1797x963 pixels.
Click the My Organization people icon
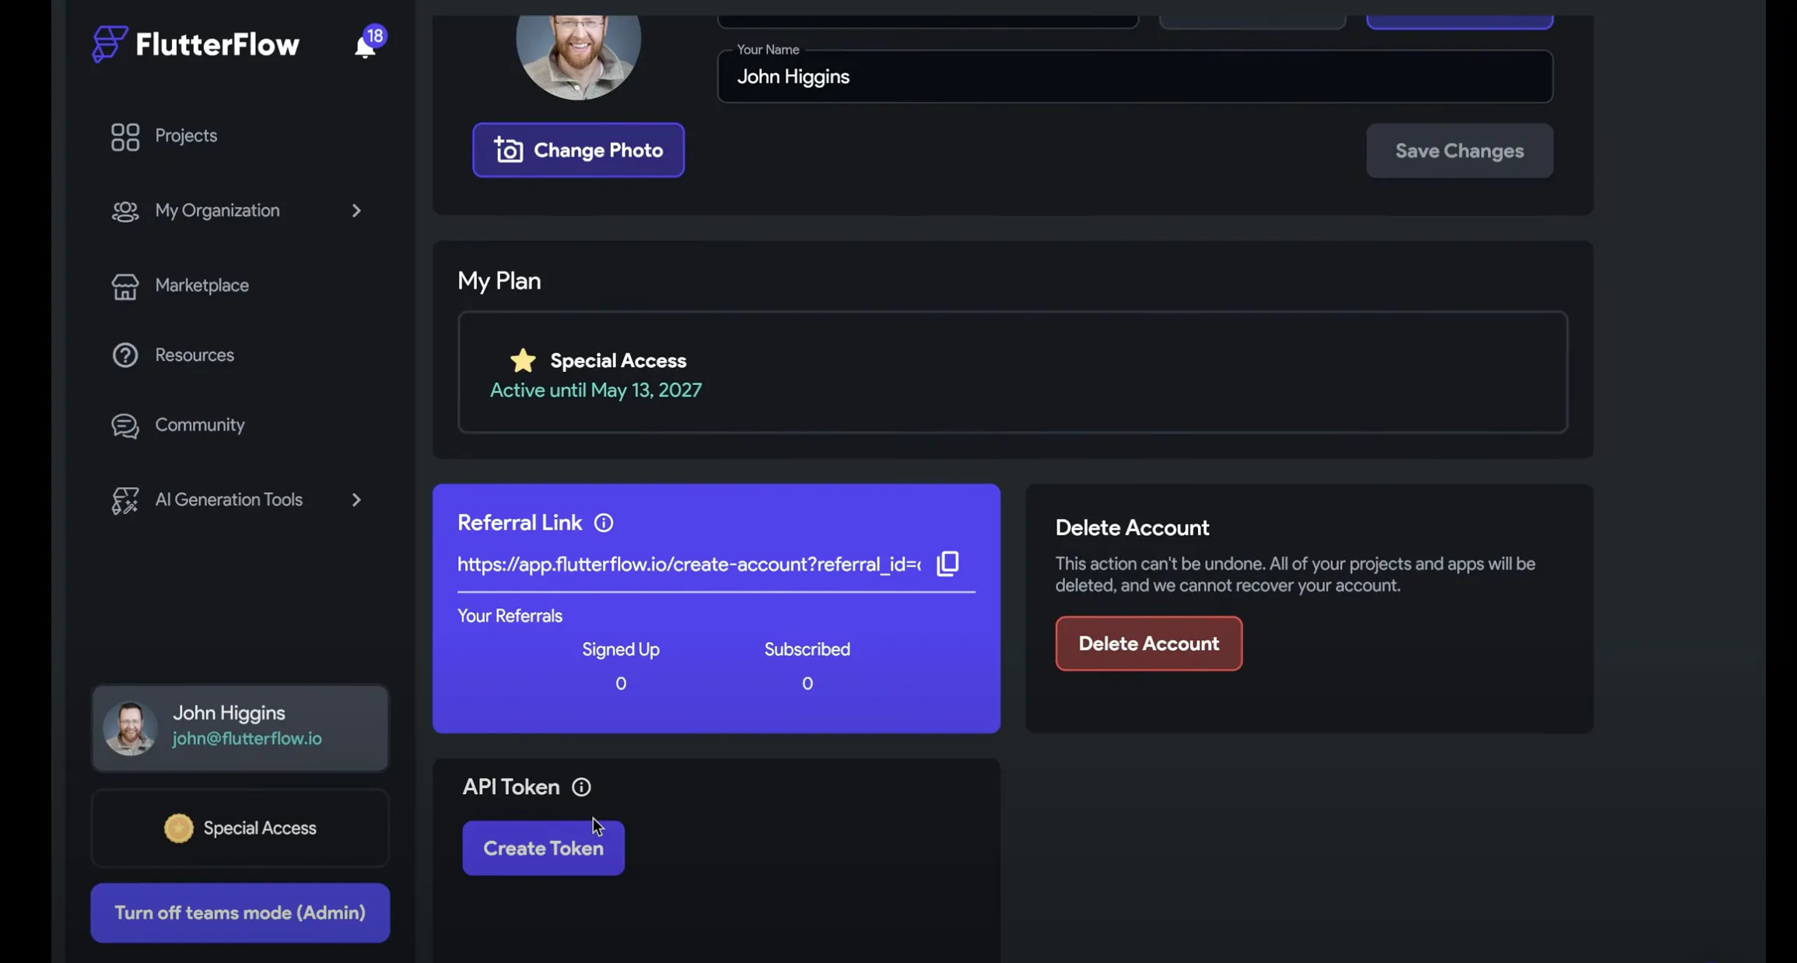point(125,212)
